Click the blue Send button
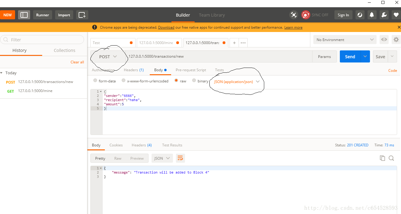 (x=350, y=56)
